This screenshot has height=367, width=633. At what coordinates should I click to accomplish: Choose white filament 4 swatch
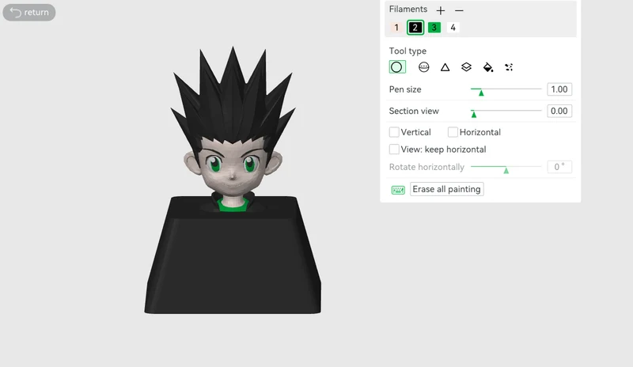pyautogui.click(x=453, y=28)
